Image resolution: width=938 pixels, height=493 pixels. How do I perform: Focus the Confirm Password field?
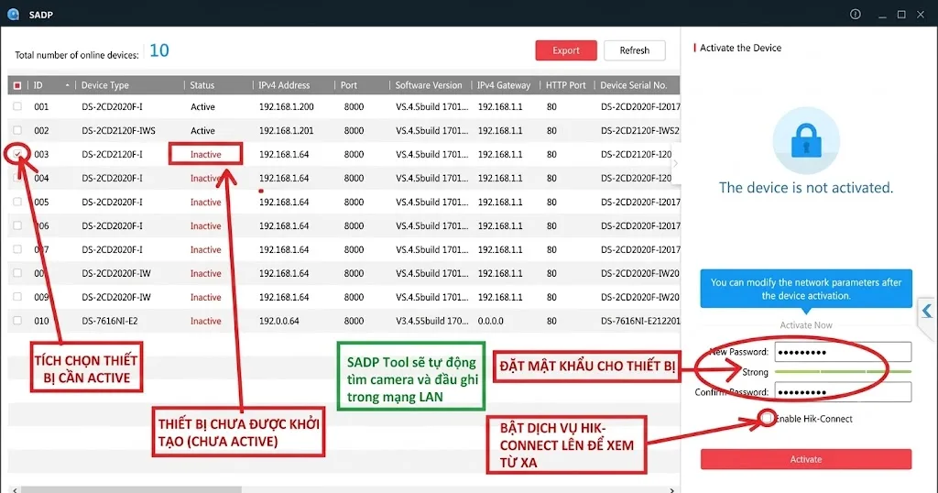click(x=843, y=392)
